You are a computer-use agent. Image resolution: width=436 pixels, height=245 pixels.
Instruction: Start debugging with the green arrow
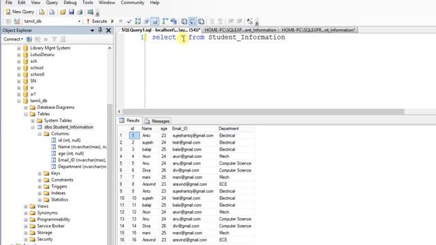(112, 21)
